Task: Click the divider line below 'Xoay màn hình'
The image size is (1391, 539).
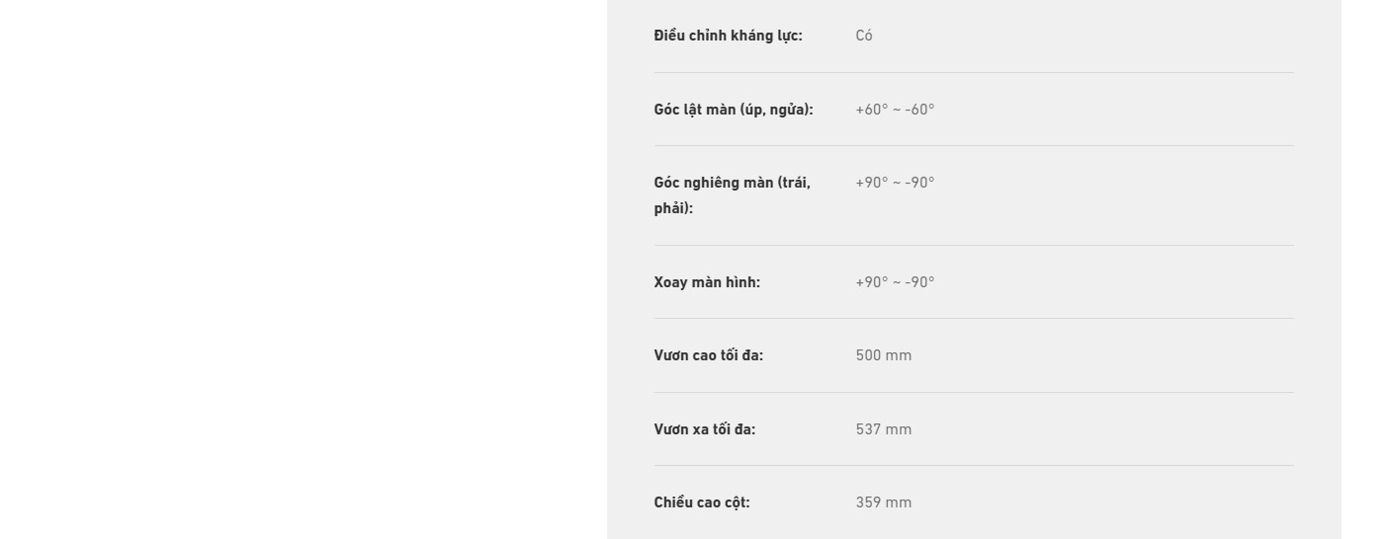Action: coord(974,318)
